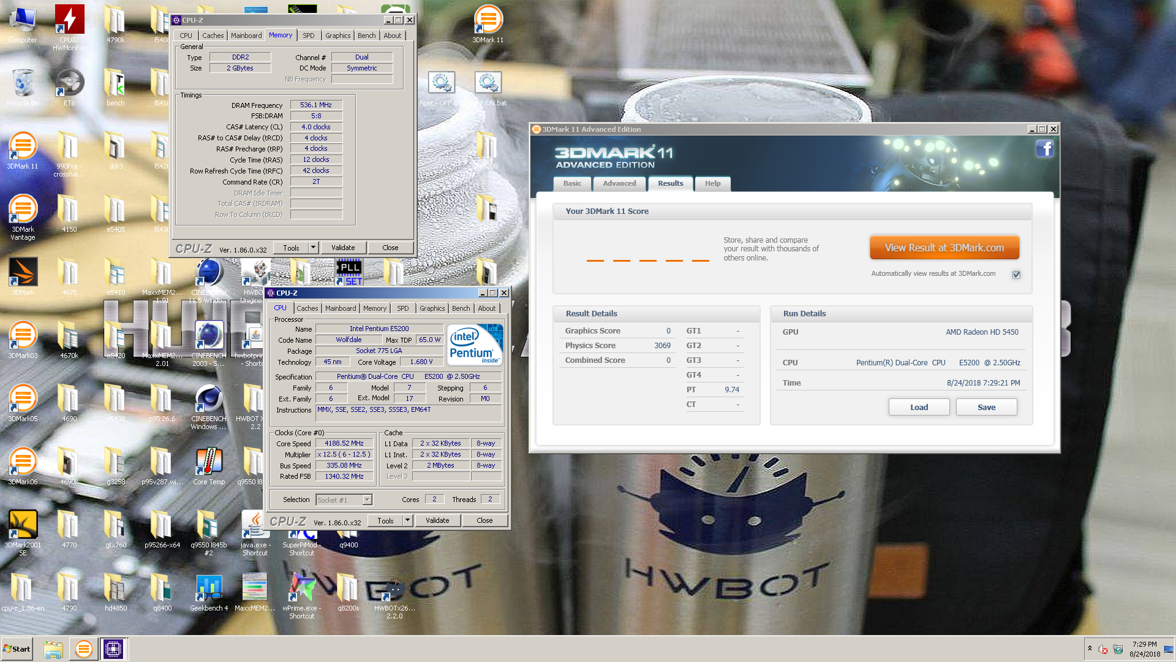Viewport: 1176px width, 662px height.
Task: Click the Close button in the lower CPU-Z window
Action: pos(484,520)
